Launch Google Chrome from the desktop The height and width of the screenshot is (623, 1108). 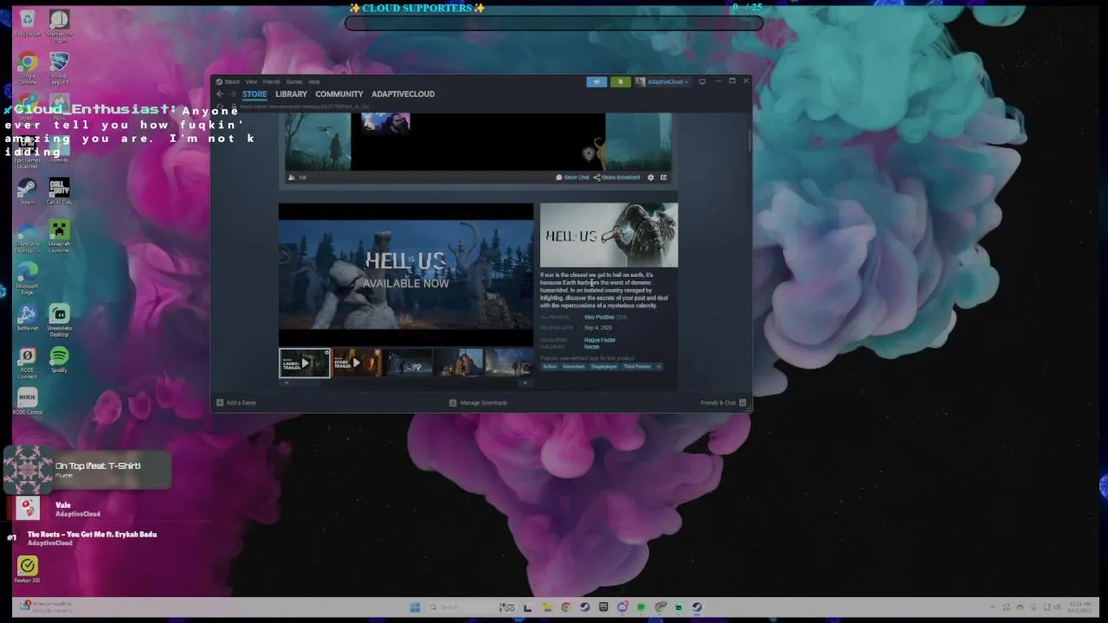click(28, 67)
